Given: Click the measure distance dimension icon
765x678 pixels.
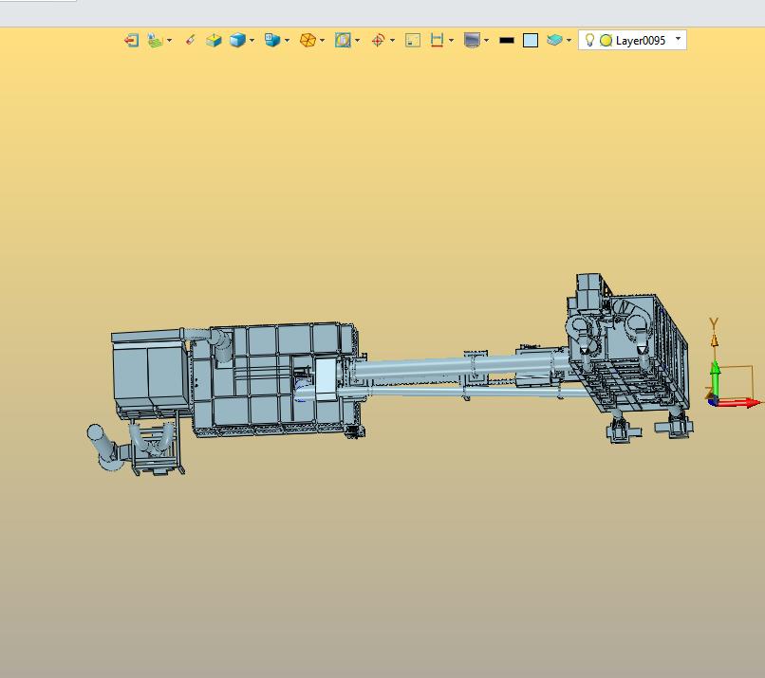Looking at the screenshot, I should point(437,40).
